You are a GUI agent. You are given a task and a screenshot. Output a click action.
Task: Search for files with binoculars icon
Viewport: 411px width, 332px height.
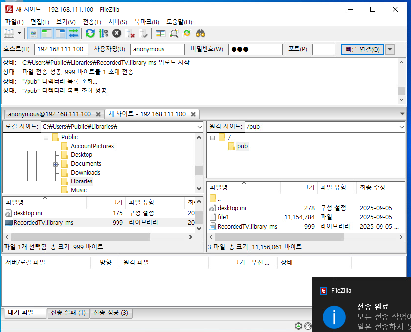click(201, 33)
